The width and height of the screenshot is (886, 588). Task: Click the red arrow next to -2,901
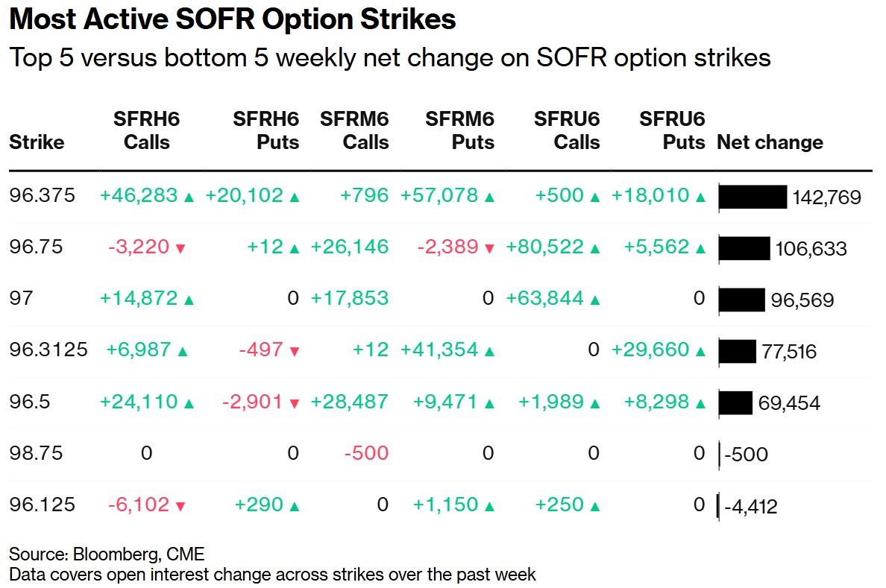[x=294, y=403]
